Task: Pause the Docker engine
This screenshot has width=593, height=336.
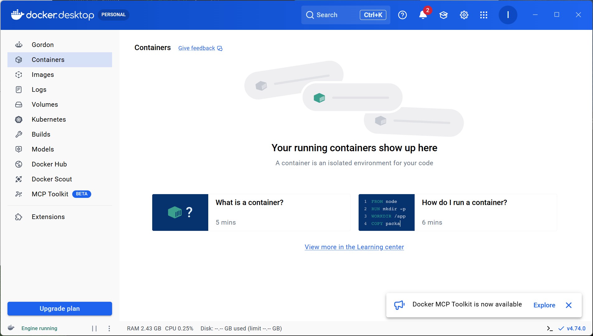Action: (x=94, y=329)
